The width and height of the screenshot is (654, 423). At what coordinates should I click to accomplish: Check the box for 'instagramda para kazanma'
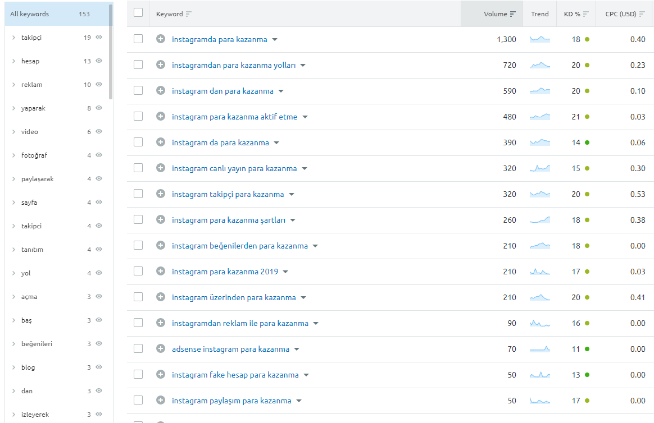(x=138, y=39)
